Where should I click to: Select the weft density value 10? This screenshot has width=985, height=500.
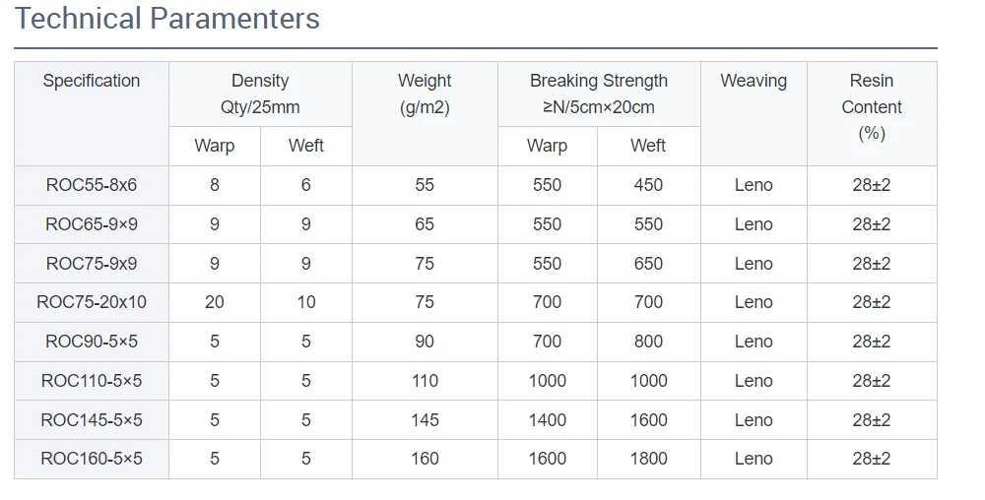[306, 302]
